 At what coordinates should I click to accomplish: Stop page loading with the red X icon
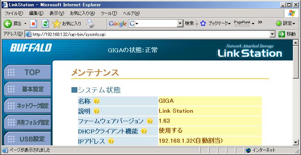click(33, 24)
